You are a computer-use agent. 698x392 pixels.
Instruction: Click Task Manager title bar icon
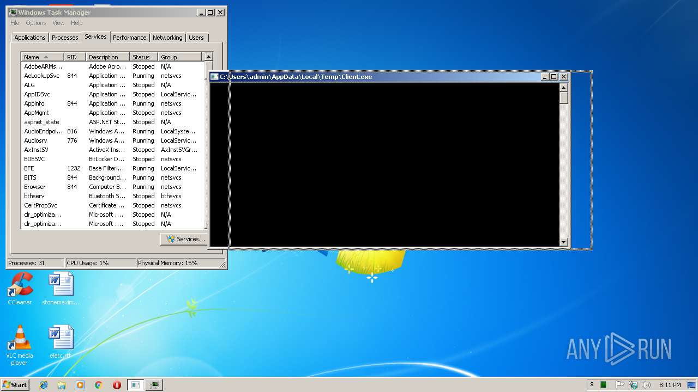click(x=13, y=12)
